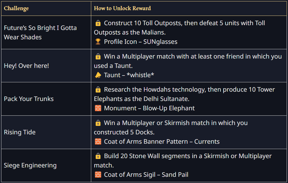Click the lock icon before Research the Howdahs
The image size is (288, 183).
pos(98,90)
